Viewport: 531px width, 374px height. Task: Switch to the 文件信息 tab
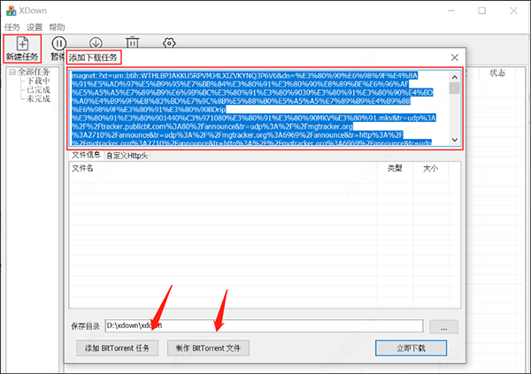pyautogui.click(x=86, y=155)
